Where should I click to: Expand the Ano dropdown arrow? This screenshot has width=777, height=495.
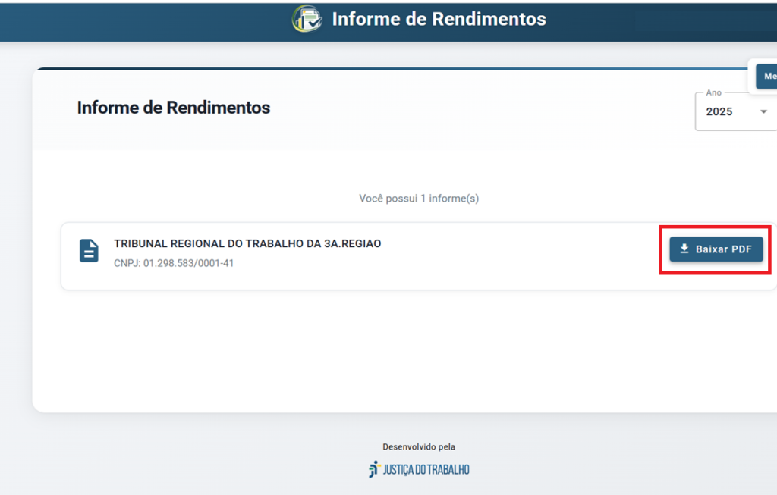[763, 111]
